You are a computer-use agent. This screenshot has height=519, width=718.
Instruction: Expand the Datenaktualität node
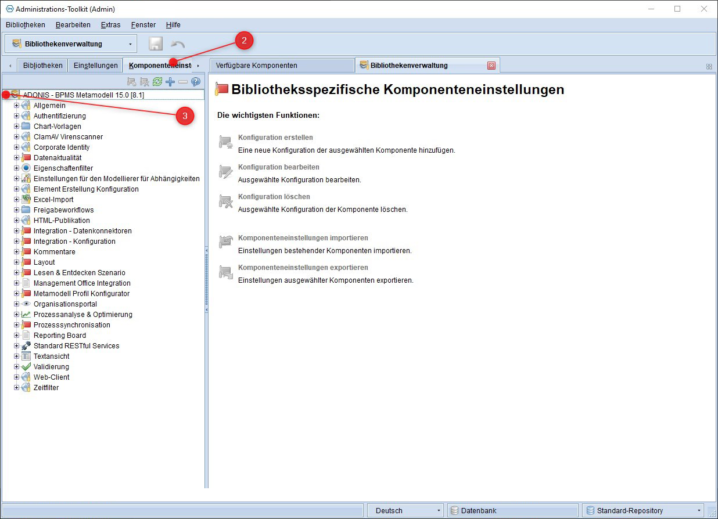tap(17, 158)
